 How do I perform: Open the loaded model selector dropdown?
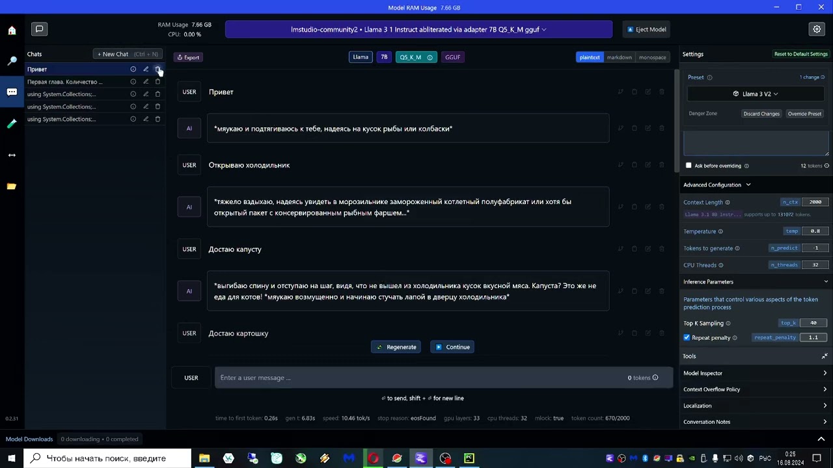point(418,29)
